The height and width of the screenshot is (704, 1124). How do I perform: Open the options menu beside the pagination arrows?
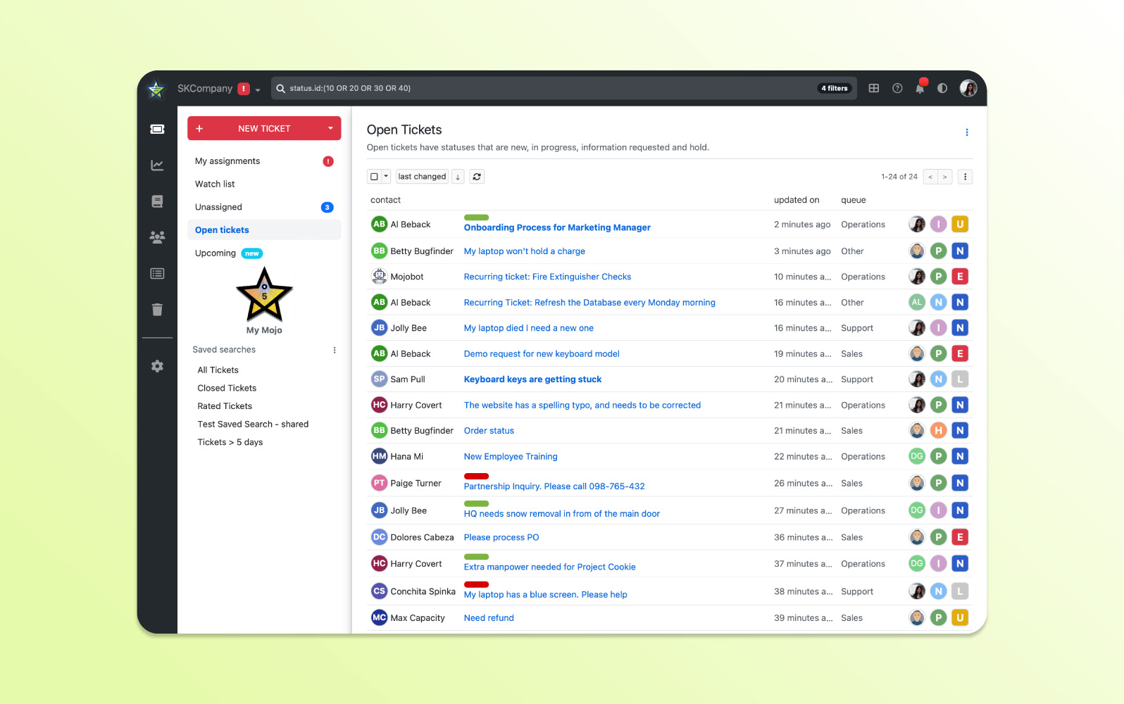click(x=966, y=177)
